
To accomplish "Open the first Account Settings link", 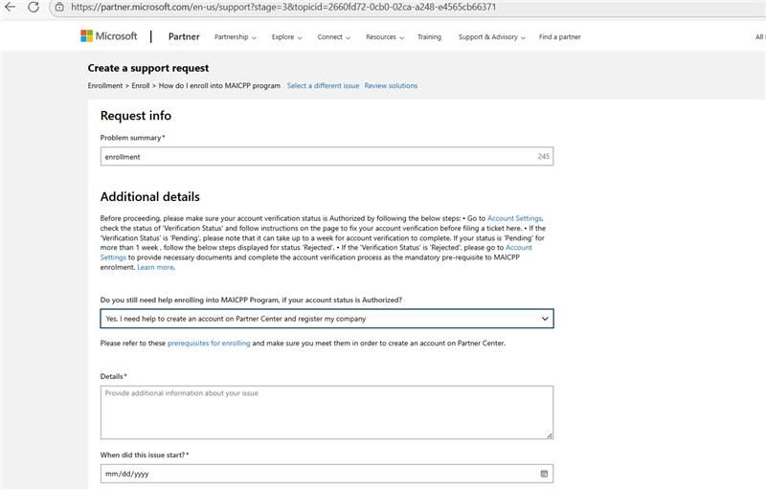I will [x=514, y=218].
